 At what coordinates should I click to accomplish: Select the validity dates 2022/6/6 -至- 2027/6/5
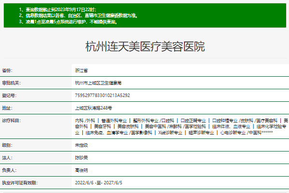click(99, 182)
